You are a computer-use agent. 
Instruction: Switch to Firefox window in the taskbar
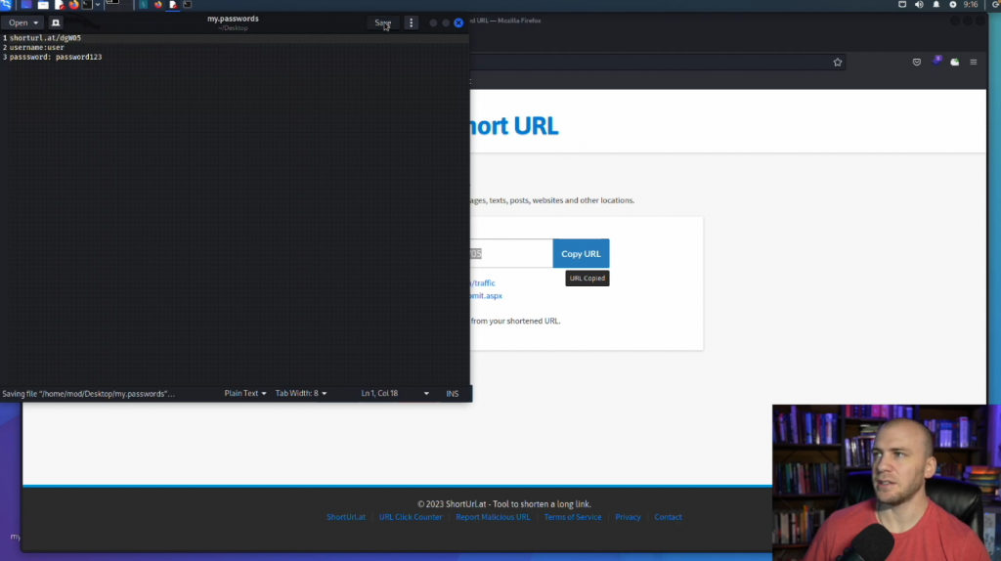[x=158, y=5]
